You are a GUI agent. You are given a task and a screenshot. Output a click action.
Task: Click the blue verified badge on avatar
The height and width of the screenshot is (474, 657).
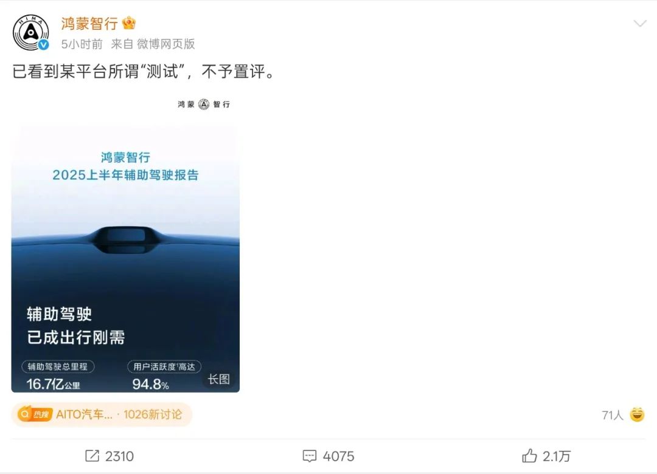tap(44, 45)
